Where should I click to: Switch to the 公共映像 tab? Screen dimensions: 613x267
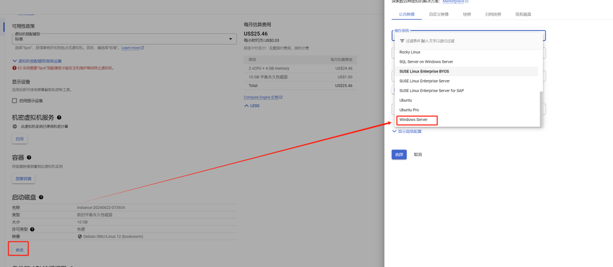(x=407, y=15)
